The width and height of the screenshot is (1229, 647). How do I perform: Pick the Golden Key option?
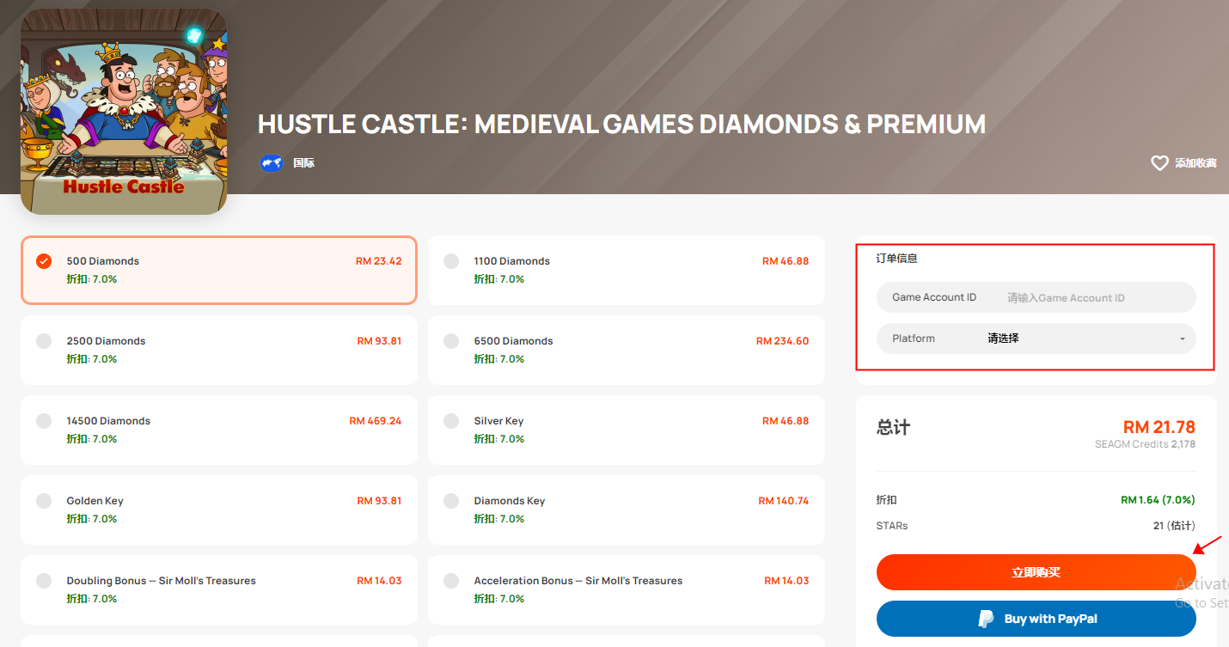click(219, 510)
